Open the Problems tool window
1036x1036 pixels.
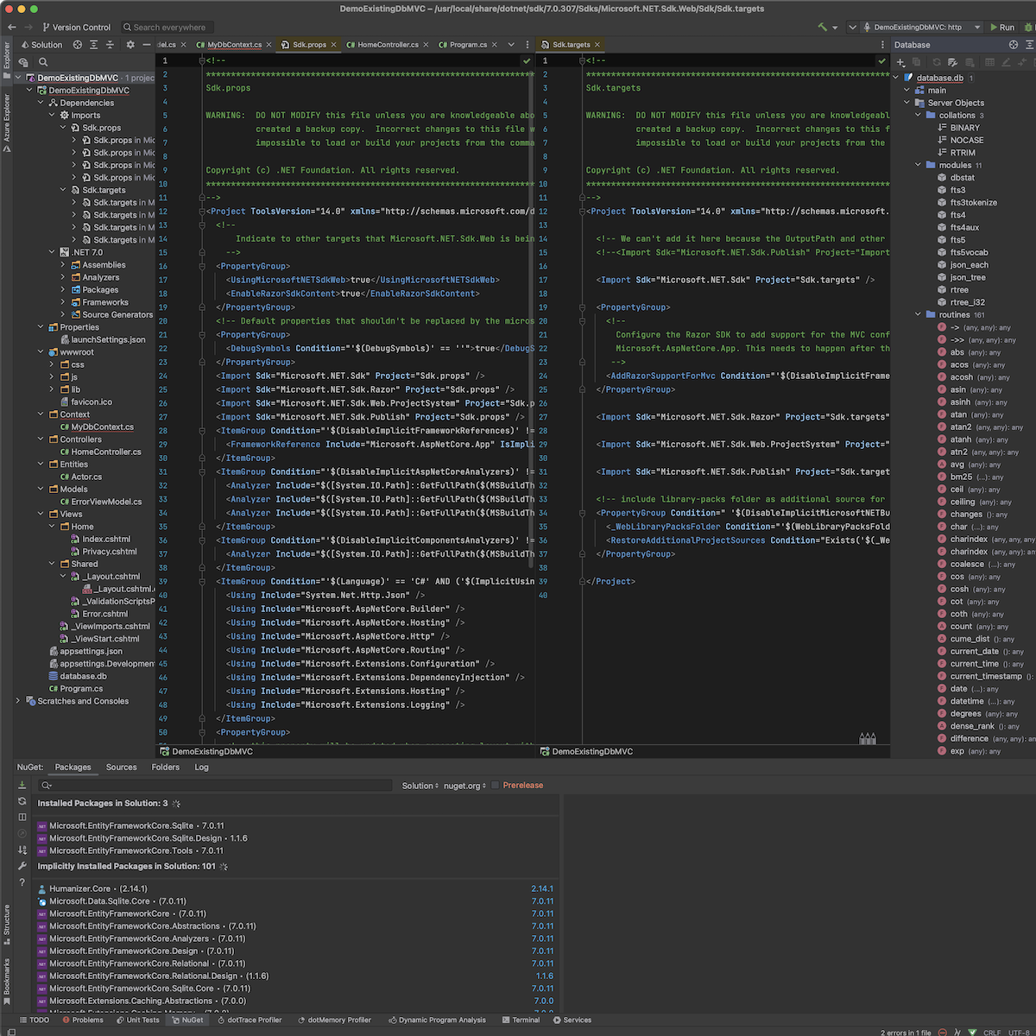click(82, 1020)
